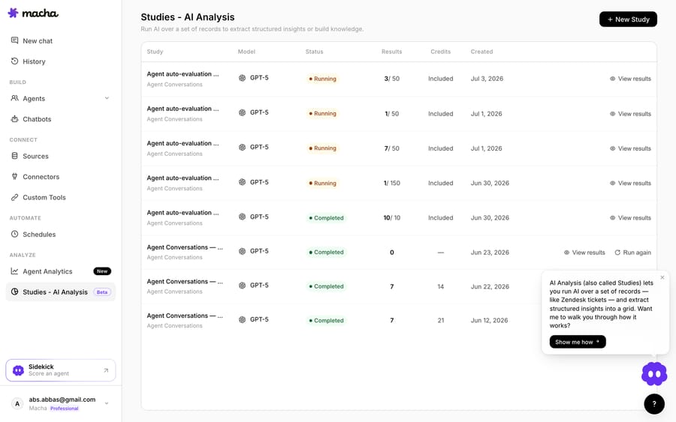Screen dimensions: 676x422
Task: Click the Connectors plug icon
Action: [x=15, y=176]
